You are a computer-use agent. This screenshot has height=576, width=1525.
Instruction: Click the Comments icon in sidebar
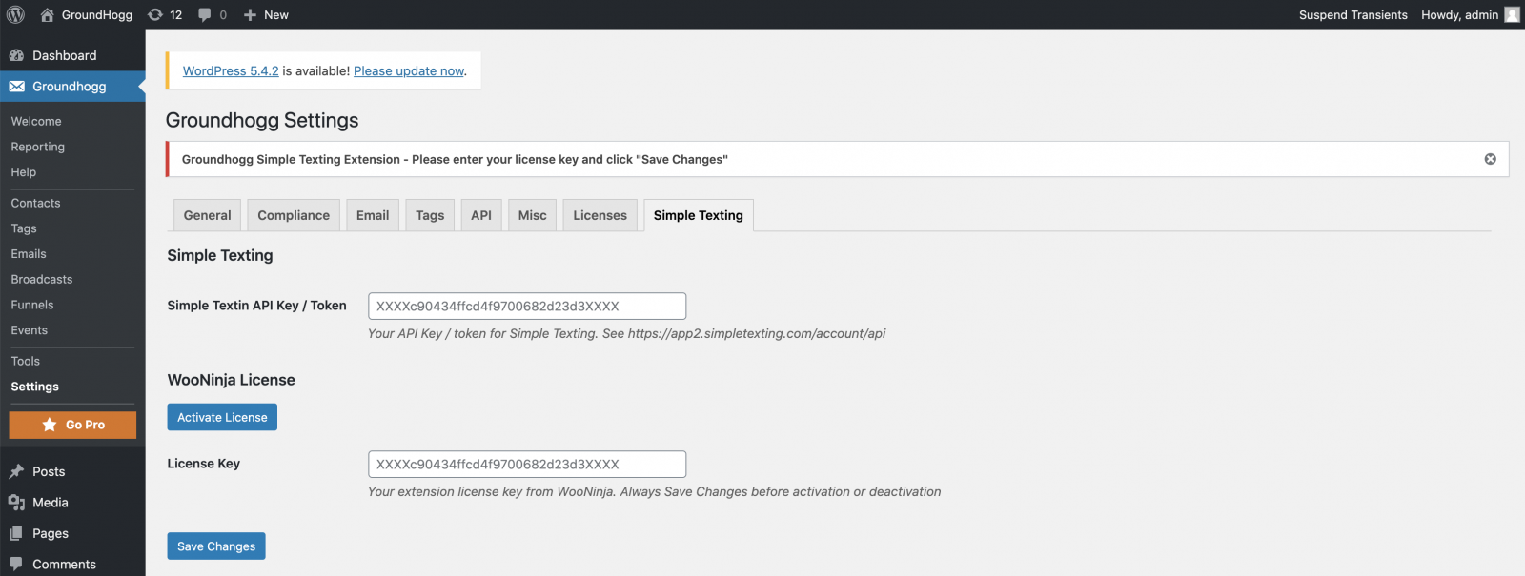click(16, 564)
